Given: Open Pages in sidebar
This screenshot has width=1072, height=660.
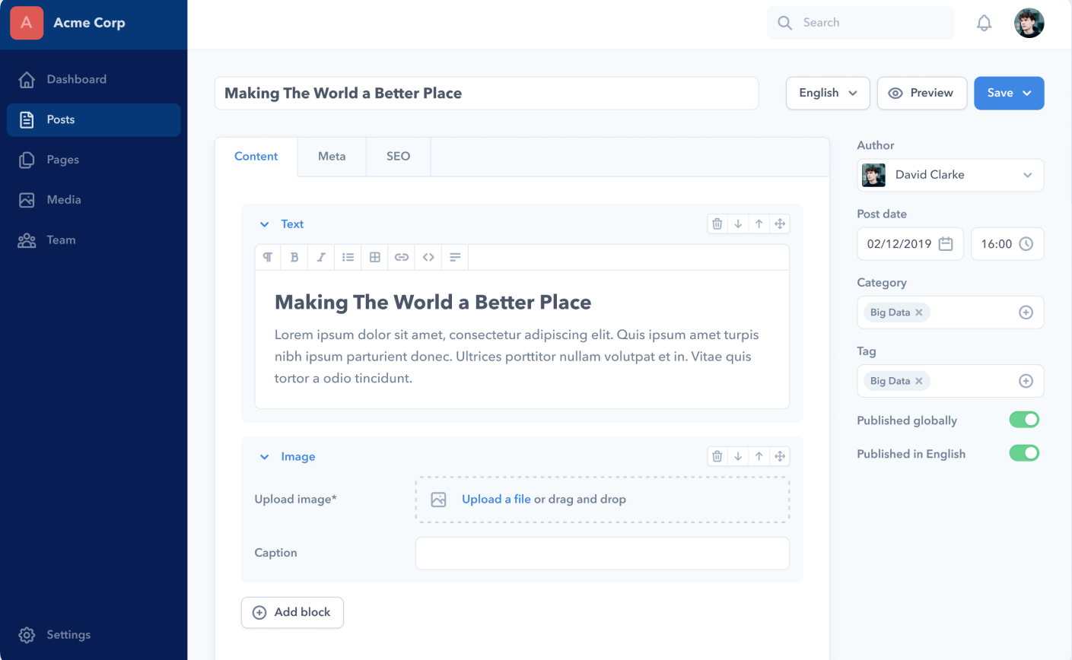Looking at the screenshot, I should click(x=94, y=160).
